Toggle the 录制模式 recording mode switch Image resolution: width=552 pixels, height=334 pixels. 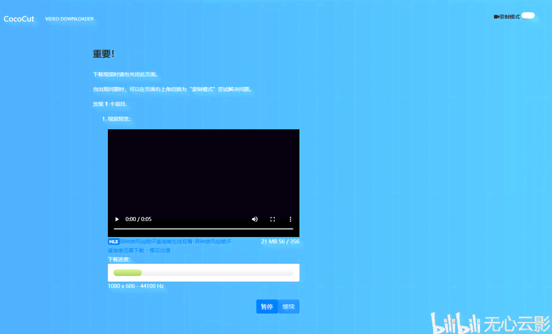tap(528, 16)
